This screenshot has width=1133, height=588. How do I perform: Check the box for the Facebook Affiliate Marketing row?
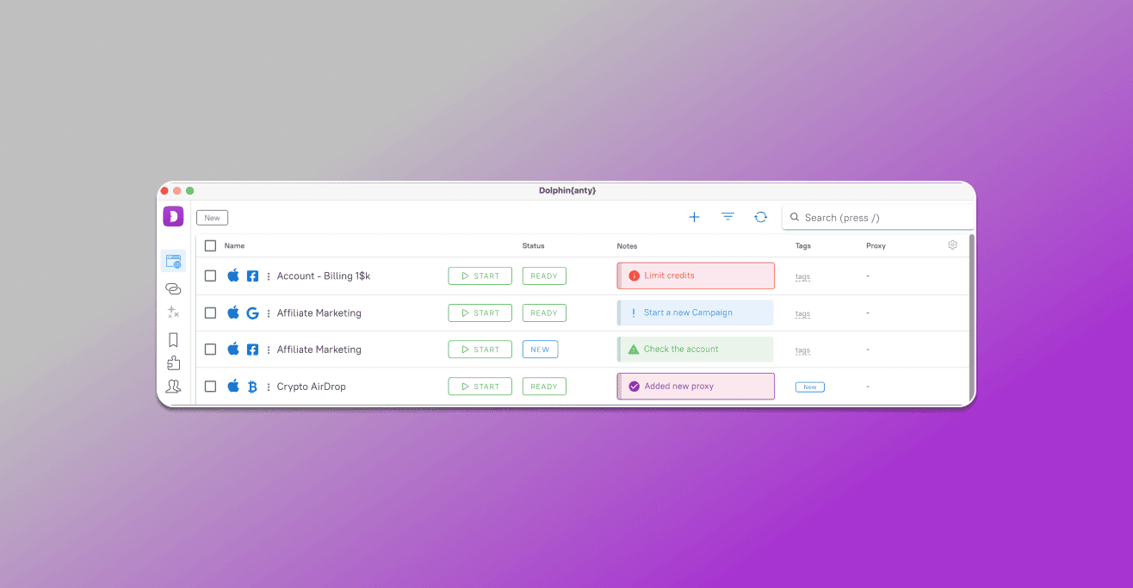coord(210,349)
